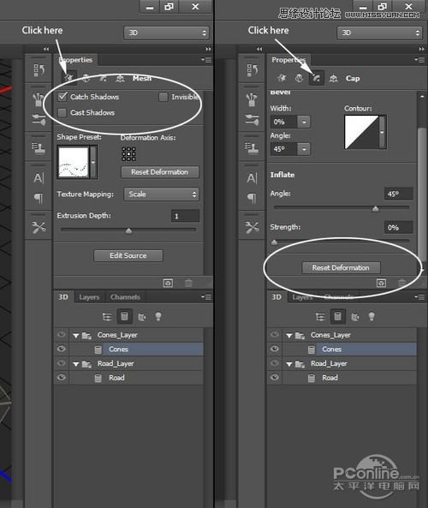Screen dimensions: 428x508
Task: Select the active Cap icon in right panel
Action: click(x=317, y=78)
